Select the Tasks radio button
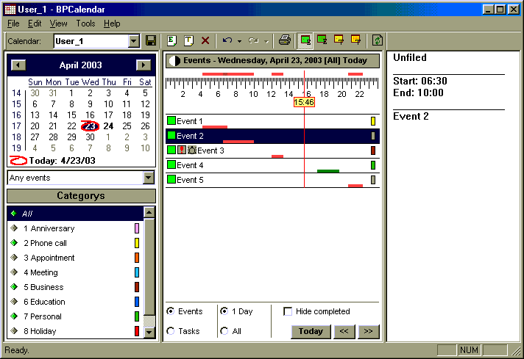This screenshot has width=524, height=359. [171, 331]
